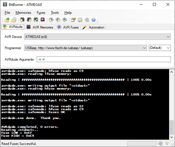
Task: Click the 'Reading <stdout>..' console line
Action: coord(19,130)
